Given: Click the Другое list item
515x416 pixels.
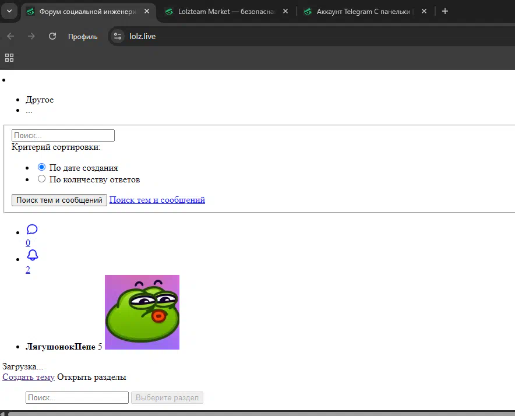Looking at the screenshot, I should (40, 100).
